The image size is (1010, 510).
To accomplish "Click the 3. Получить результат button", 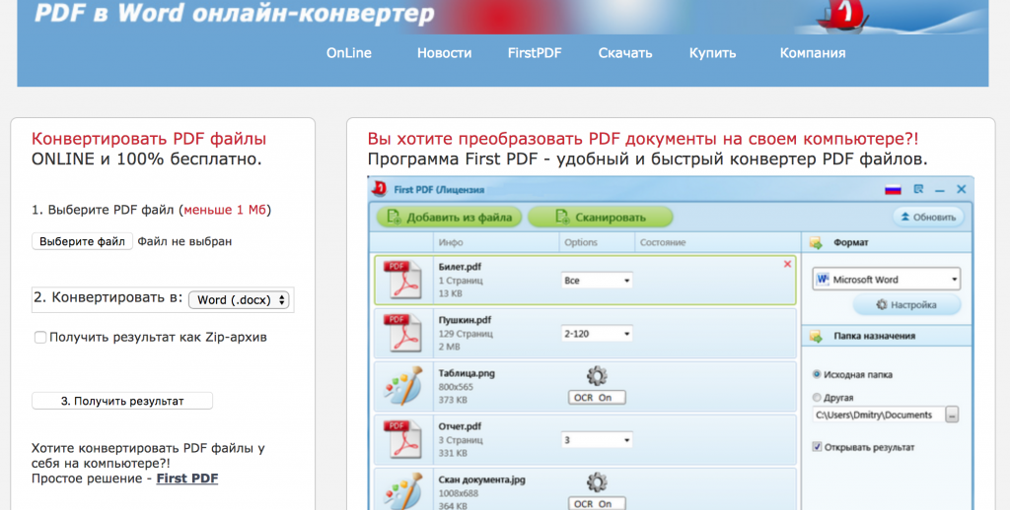I will click(122, 401).
